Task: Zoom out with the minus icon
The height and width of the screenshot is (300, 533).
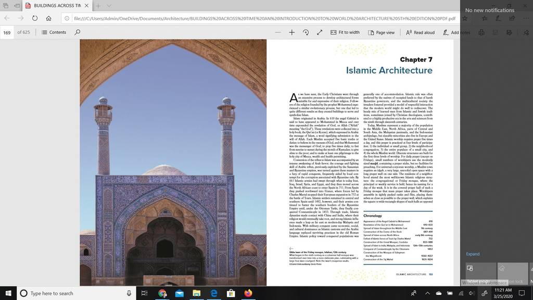Action: (278, 32)
